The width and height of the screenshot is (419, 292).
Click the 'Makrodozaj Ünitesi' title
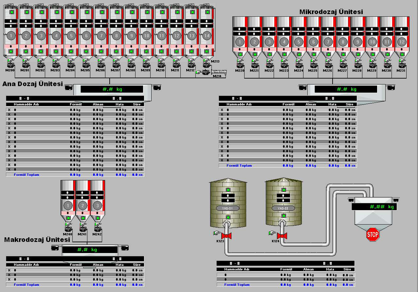click(37, 240)
